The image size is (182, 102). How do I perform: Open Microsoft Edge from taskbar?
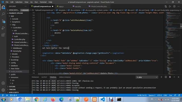coord(61,99)
